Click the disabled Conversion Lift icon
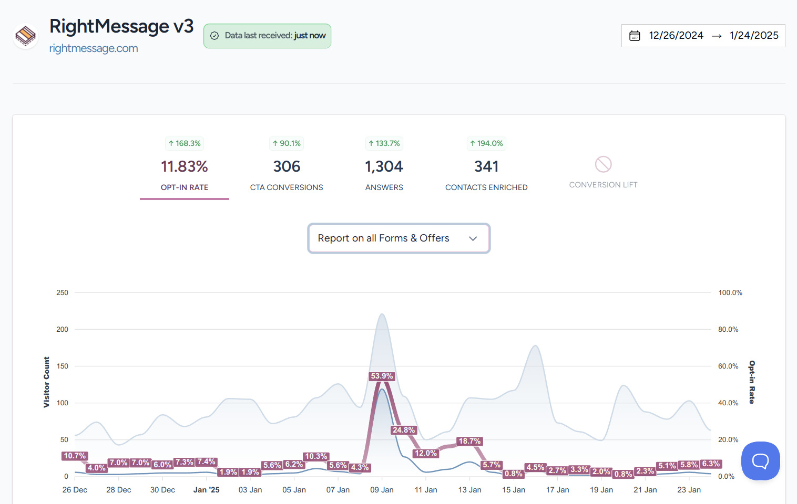Viewport: 797px width, 504px height. pyautogui.click(x=603, y=164)
